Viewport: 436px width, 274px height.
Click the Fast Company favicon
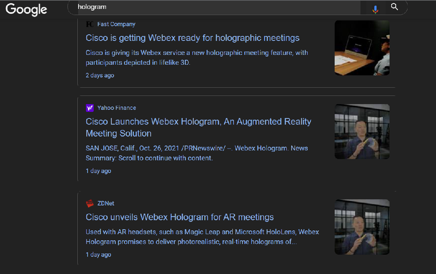[90, 24]
